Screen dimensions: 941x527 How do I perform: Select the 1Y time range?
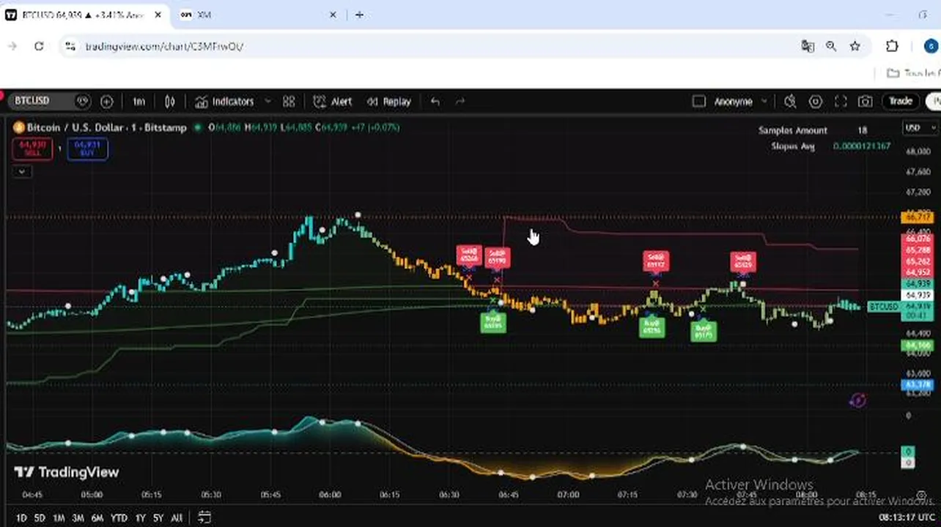click(x=140, y=518)
